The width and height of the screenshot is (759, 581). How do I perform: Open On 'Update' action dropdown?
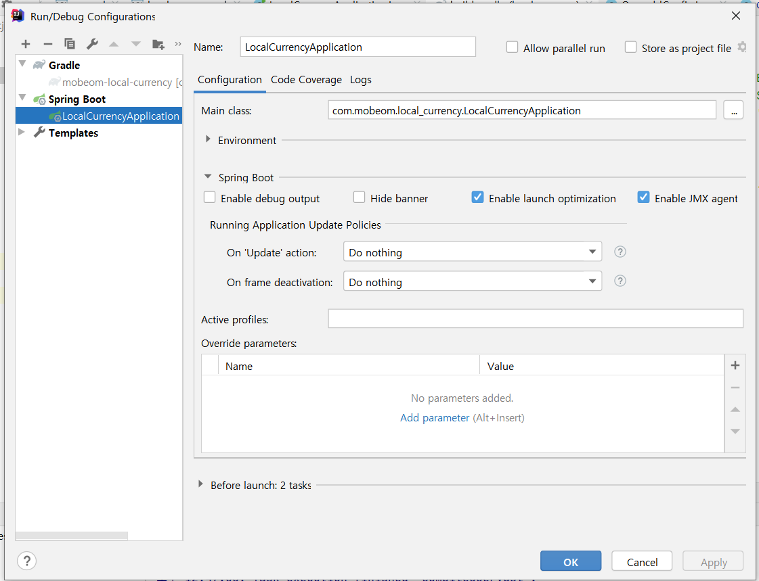click(473, 252)
